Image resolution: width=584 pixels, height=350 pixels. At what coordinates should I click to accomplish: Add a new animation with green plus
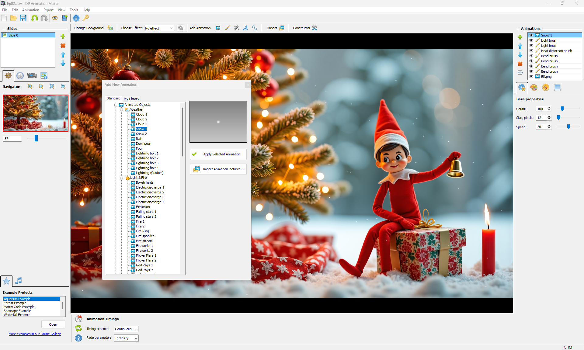click(520, 37)
